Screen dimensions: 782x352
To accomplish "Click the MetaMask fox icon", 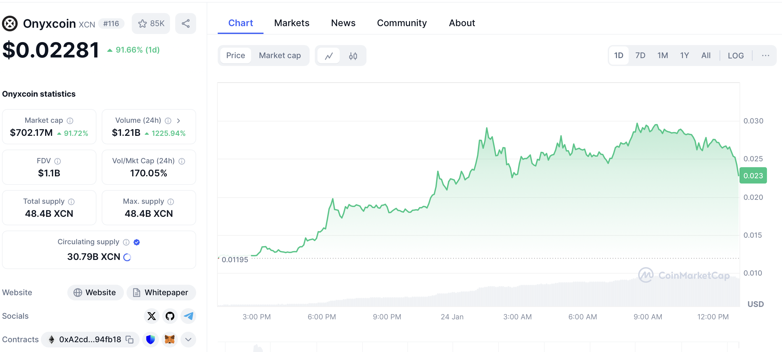I will (169, 340).
